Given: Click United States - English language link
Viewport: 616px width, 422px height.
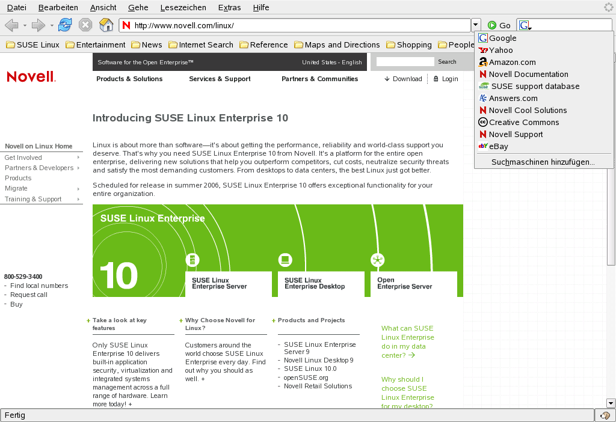Looking at the screenshot, I should point(332,63).
